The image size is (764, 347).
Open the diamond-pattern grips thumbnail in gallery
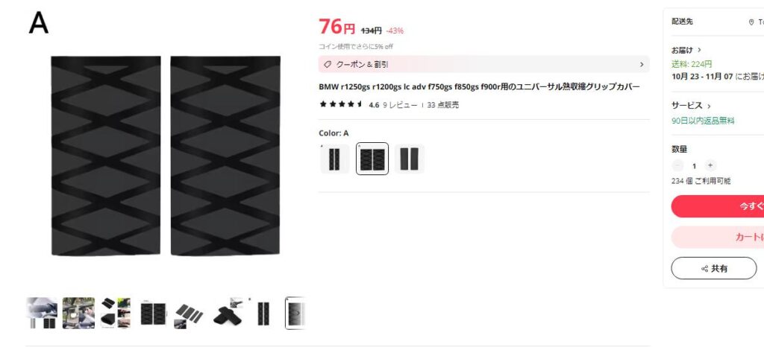[152, 313]
